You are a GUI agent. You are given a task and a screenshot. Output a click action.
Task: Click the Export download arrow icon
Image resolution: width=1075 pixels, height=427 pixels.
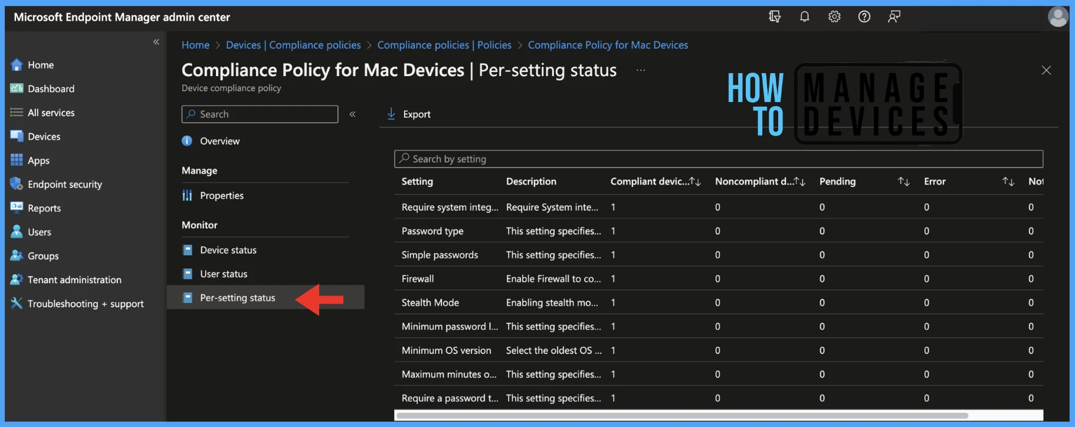(391, 114)
